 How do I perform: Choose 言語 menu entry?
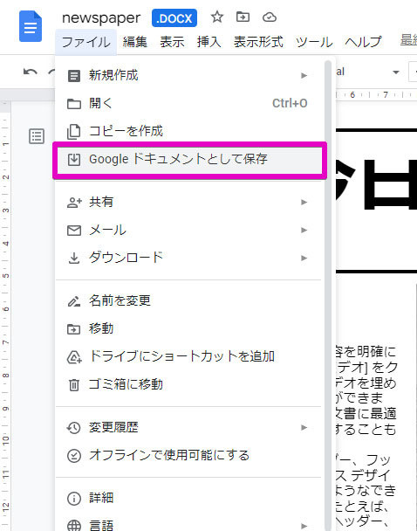point(188,526)
